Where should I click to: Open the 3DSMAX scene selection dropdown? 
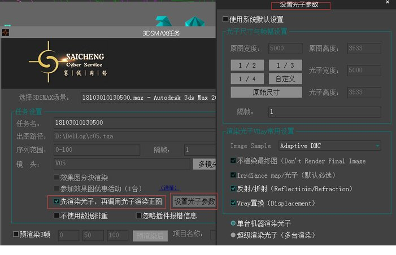tap(148, 98)
